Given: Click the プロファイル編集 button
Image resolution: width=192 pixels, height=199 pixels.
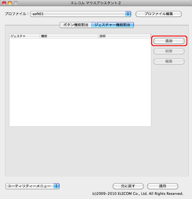Looking at the screenshot, I should [x=159, y=14].
